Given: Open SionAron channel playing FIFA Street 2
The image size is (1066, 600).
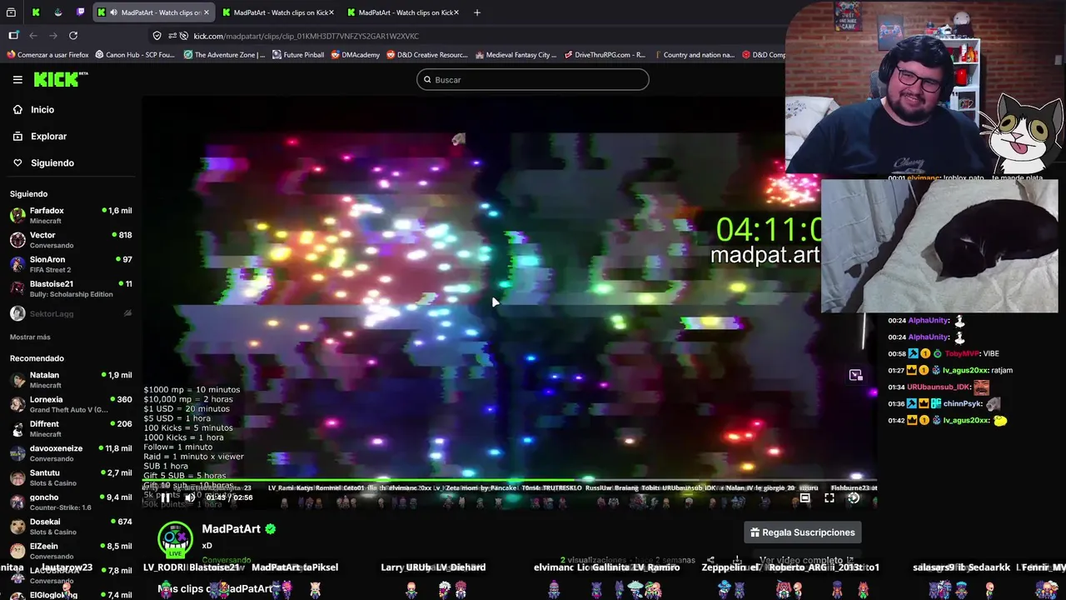Looking at the screenshot, I should click(x=70, y=264).
